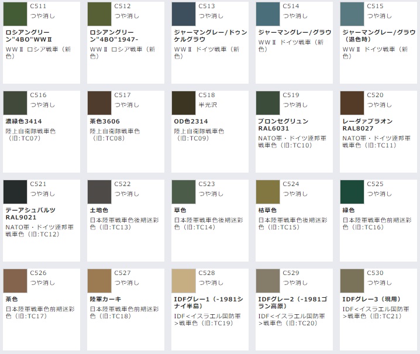This screenshot has width=420, height=354.
Task: Click the IDFグレー2 Golan title
Action: (292, 303)
